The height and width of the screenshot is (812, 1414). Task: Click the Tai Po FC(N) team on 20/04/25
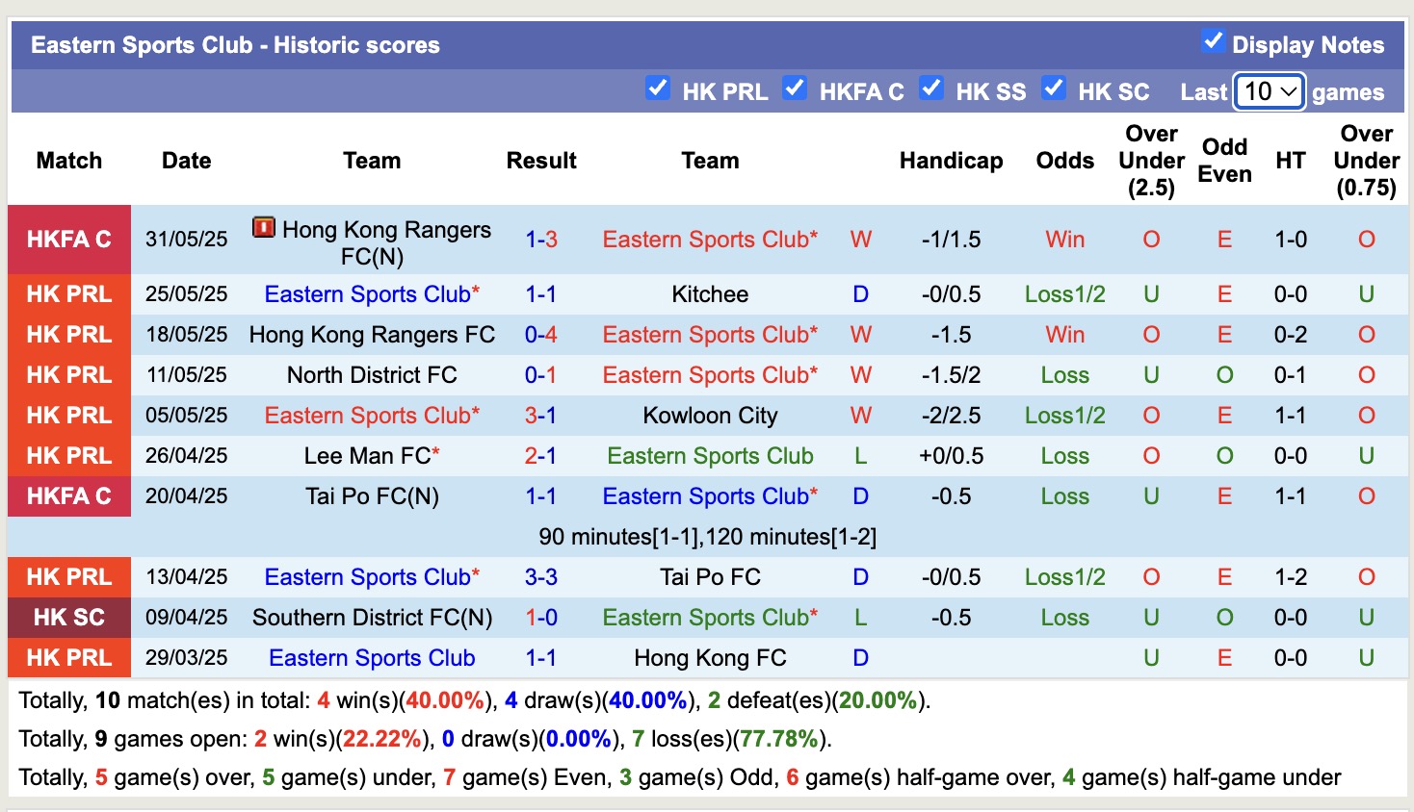coord(372,496)
